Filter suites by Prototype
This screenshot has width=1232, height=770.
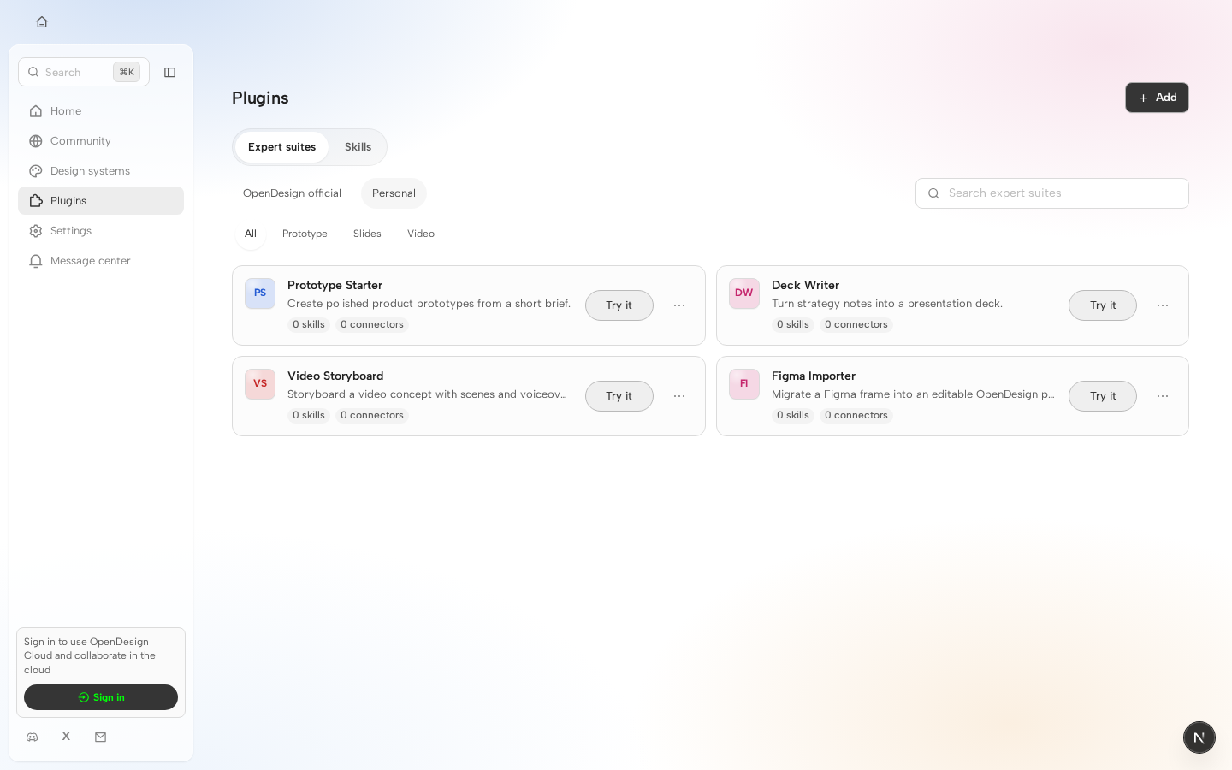tap(305, 234)
